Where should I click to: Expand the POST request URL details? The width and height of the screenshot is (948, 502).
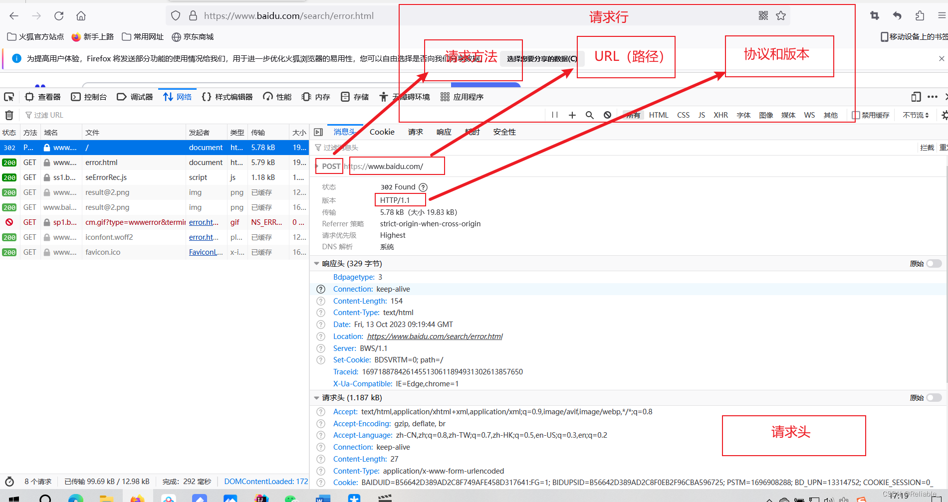(x=317, y=167)
